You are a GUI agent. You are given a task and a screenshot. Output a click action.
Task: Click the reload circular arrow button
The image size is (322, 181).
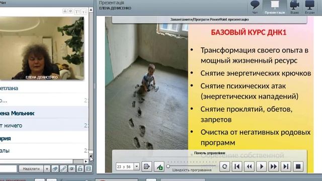pyautogui.click(x=224, y=166)
